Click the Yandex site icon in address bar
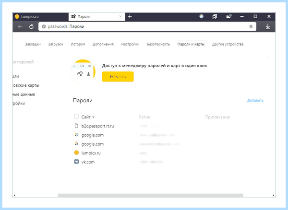This screenshot has height=210, width=288. click(44, 26)
